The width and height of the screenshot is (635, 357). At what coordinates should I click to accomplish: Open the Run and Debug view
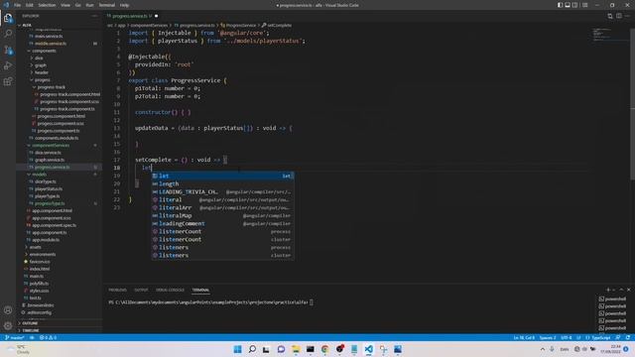click(8, 65)
